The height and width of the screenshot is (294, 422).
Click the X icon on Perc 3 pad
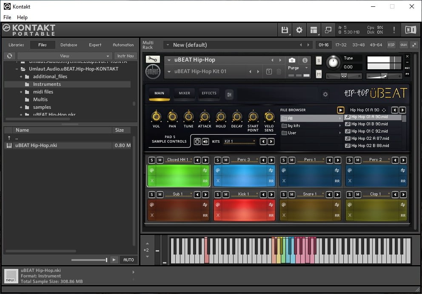click(218, 181)
